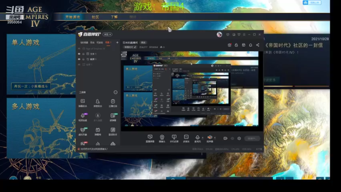Open the hamburger menu in title bar
341x192 pixels.
click(x=244, y=35)
